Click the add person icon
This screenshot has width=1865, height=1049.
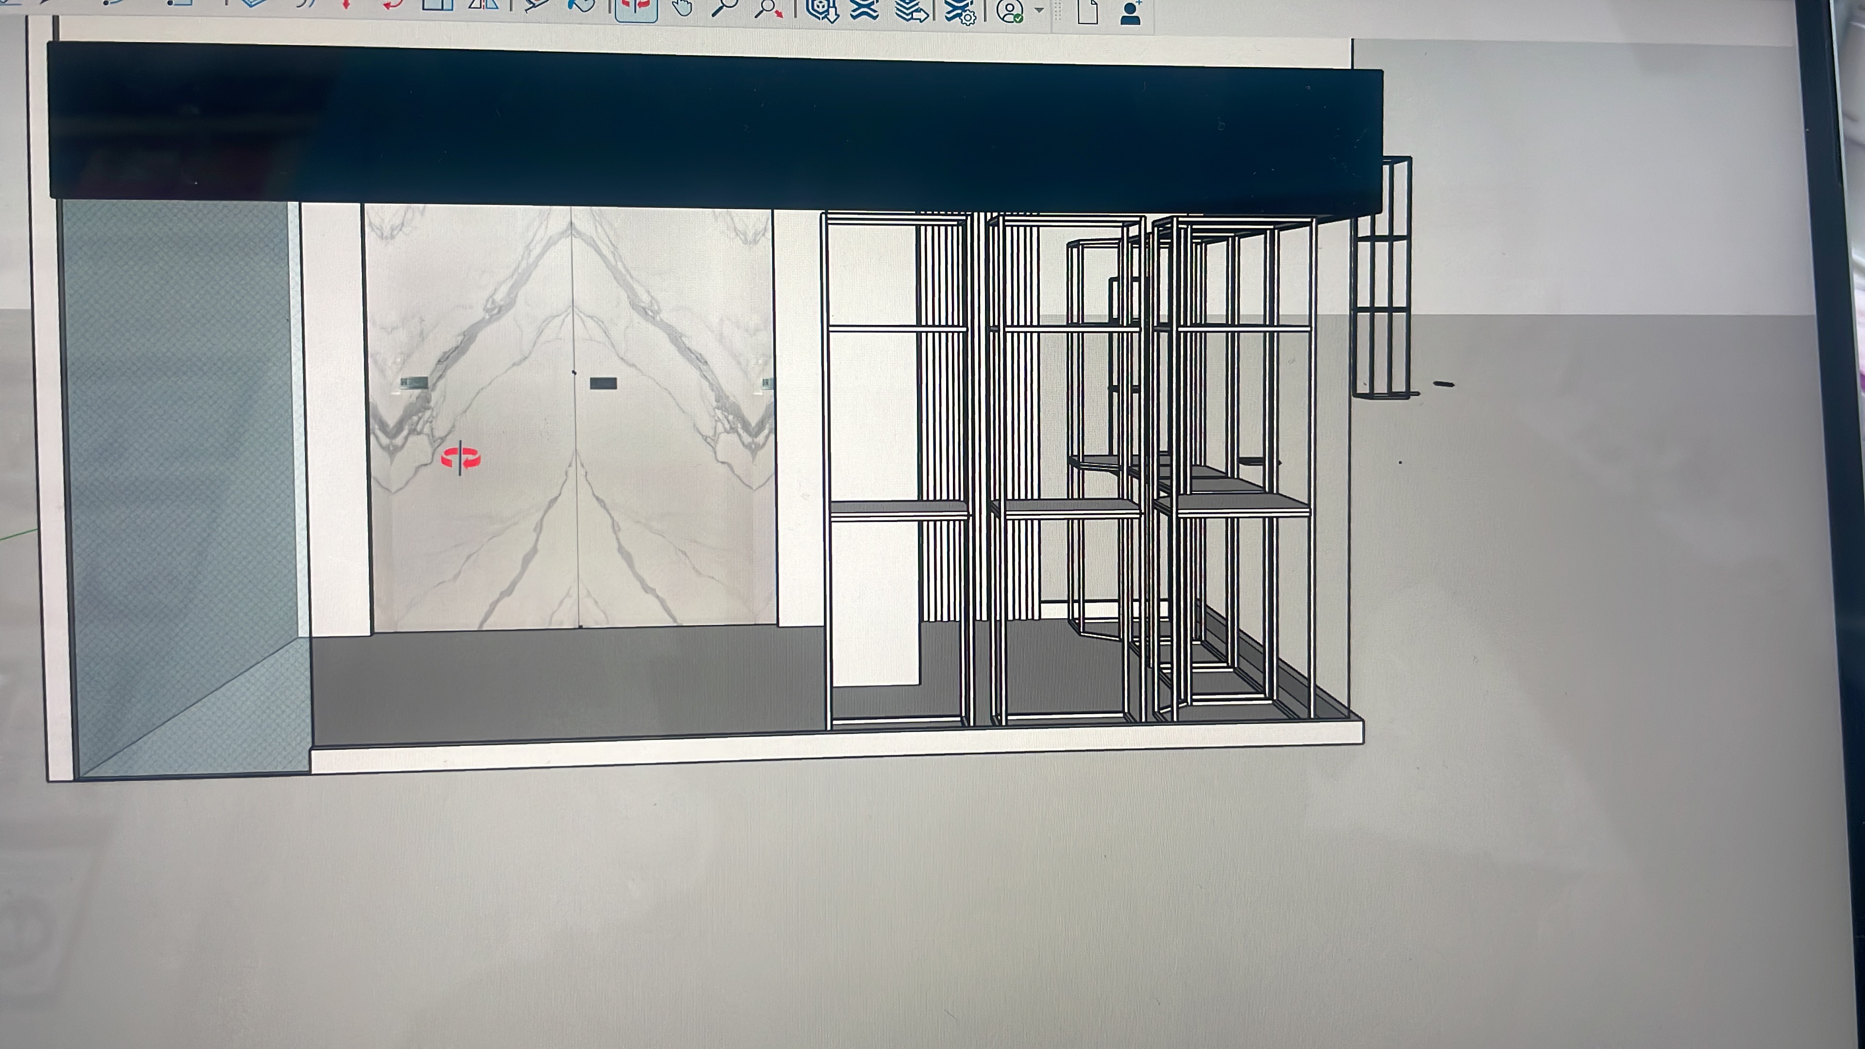[1131, 12]
